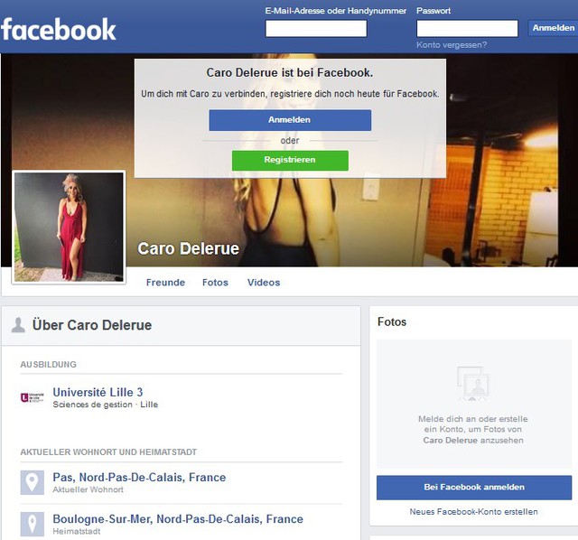Click the Über Caro Delerue heading
The image size is (578, 540).
click(x=92, y=325)
